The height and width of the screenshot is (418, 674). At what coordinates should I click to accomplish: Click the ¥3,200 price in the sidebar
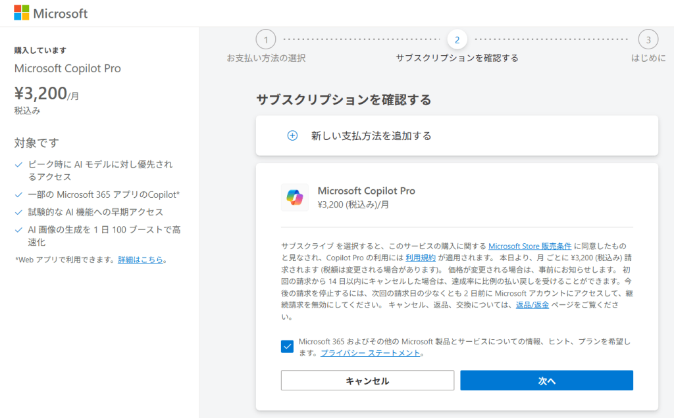coord(47,93)
